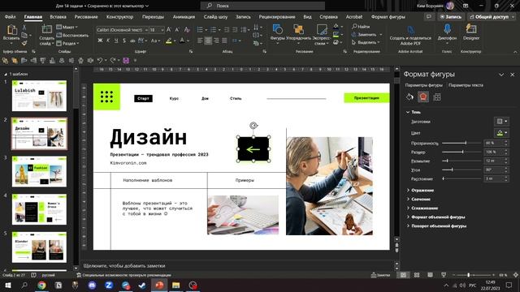This screenshot has width=520, height=292.
Task: Open the Макет layout dropdown
Action: (67, 27)
